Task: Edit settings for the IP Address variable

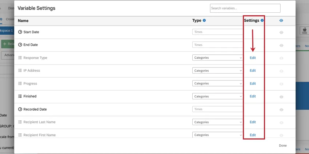Action: 253,71
